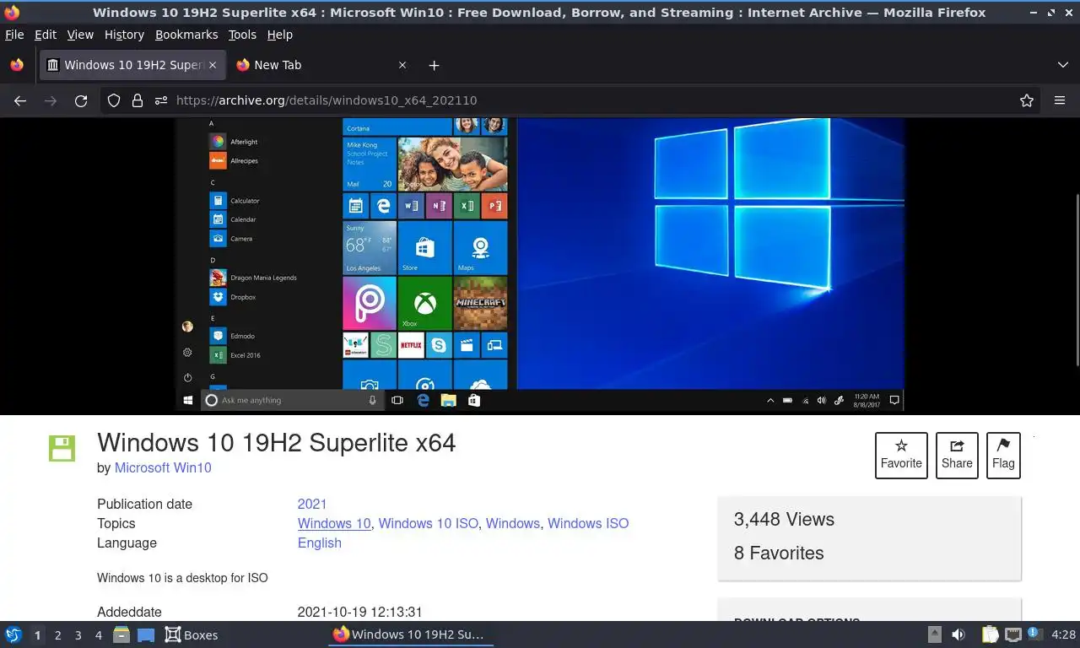Viewport: 1080px width, 648px height.
Task: Open the Windows 10 ISO topic link
Action: pos(428,523)
